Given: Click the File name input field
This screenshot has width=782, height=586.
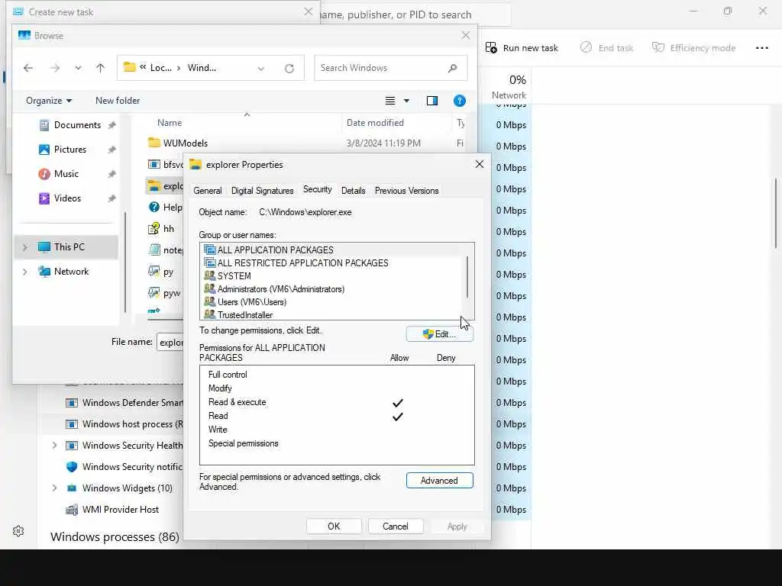Looking at the screenshot, I should (170, 343).
